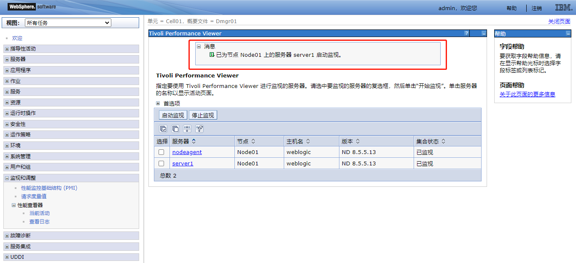Expand the 服务 navigation group
Viewport: 576px width, 263px height.
pos(7,92)
